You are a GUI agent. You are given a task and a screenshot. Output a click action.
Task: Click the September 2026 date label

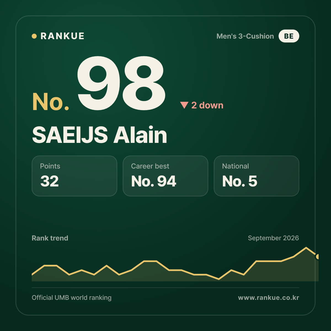pos(273,238)
